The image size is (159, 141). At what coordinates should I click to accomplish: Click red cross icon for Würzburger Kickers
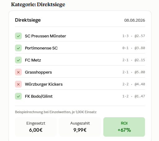pyautogui.click(x=18, y=84)
